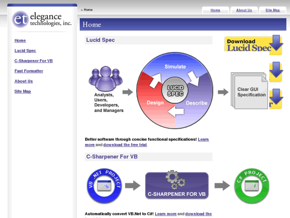The height and width of the screenshot is (218, 290).
Task: Click the gray arrow before the C# project badge
Action: pyautogui.click(x=222, y=186)
